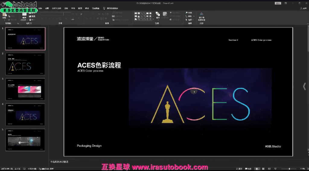Start slideshow from status bar icon
The width and height of the screenshot is (309, 171).
[x=276, y=169]
